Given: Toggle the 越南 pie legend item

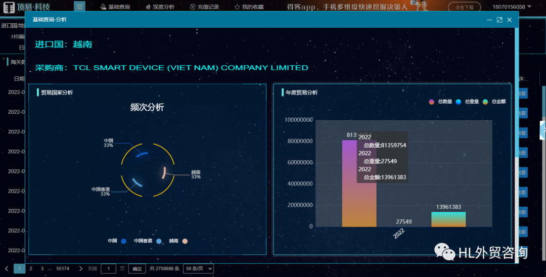Looking at the screenshot, I should coord(178,241).
